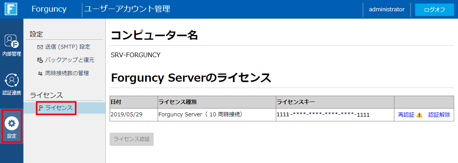
Task: Click the 再認証 link
Action: [x=406, y=115]
